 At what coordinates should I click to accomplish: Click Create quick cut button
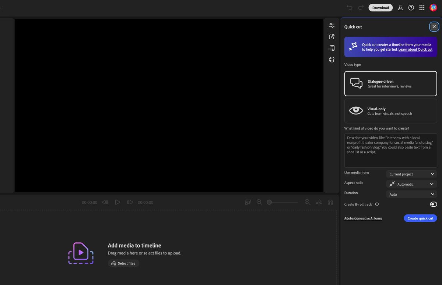click(420, 218)
